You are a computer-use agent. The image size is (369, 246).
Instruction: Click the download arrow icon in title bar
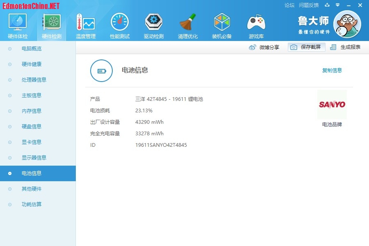[x=327, y=5]
